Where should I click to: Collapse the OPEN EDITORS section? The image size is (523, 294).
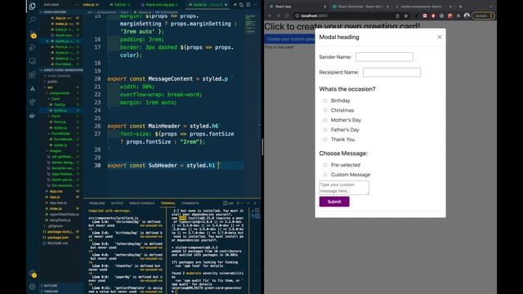(61, 12)
